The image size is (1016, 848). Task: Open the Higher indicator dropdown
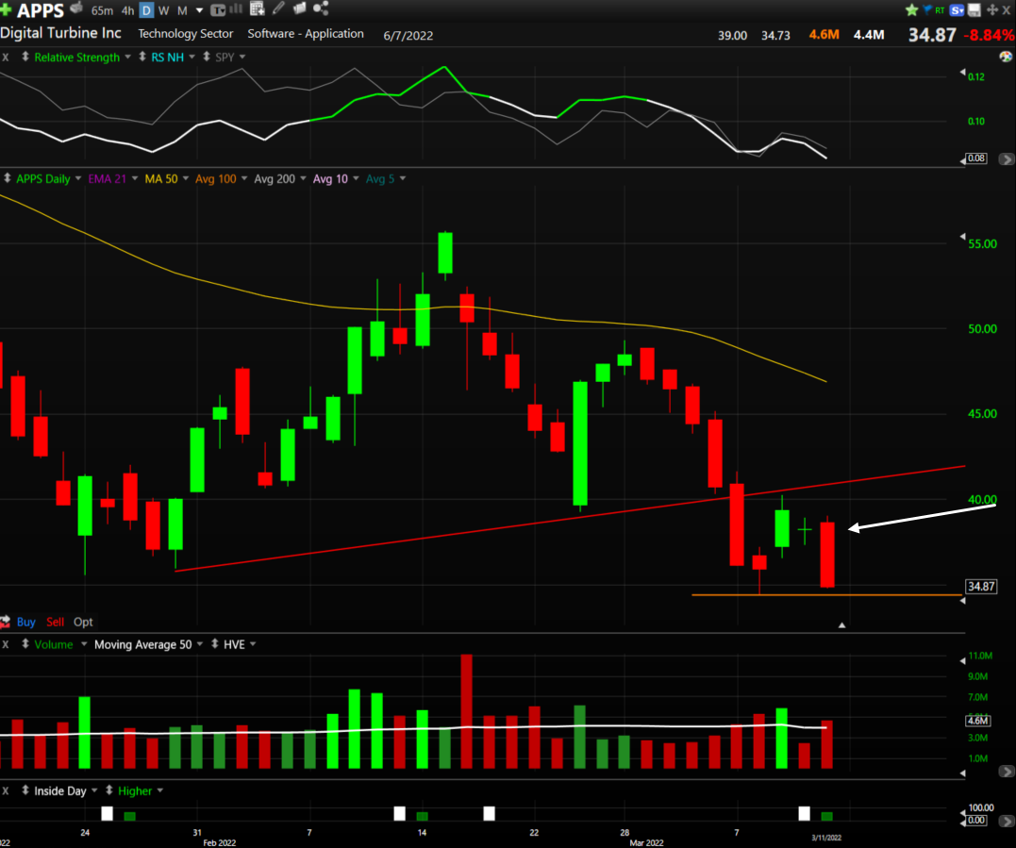coord(160,790)
